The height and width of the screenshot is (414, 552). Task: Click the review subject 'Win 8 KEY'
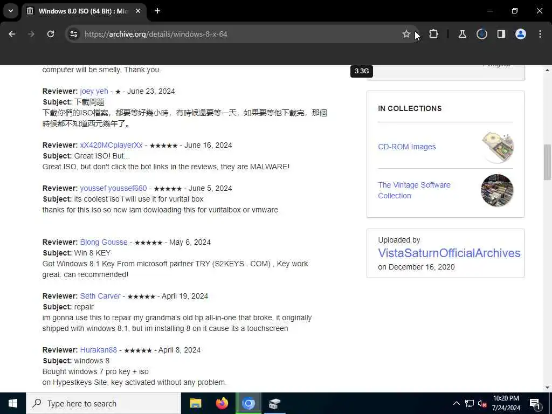(x=92, y=253)
